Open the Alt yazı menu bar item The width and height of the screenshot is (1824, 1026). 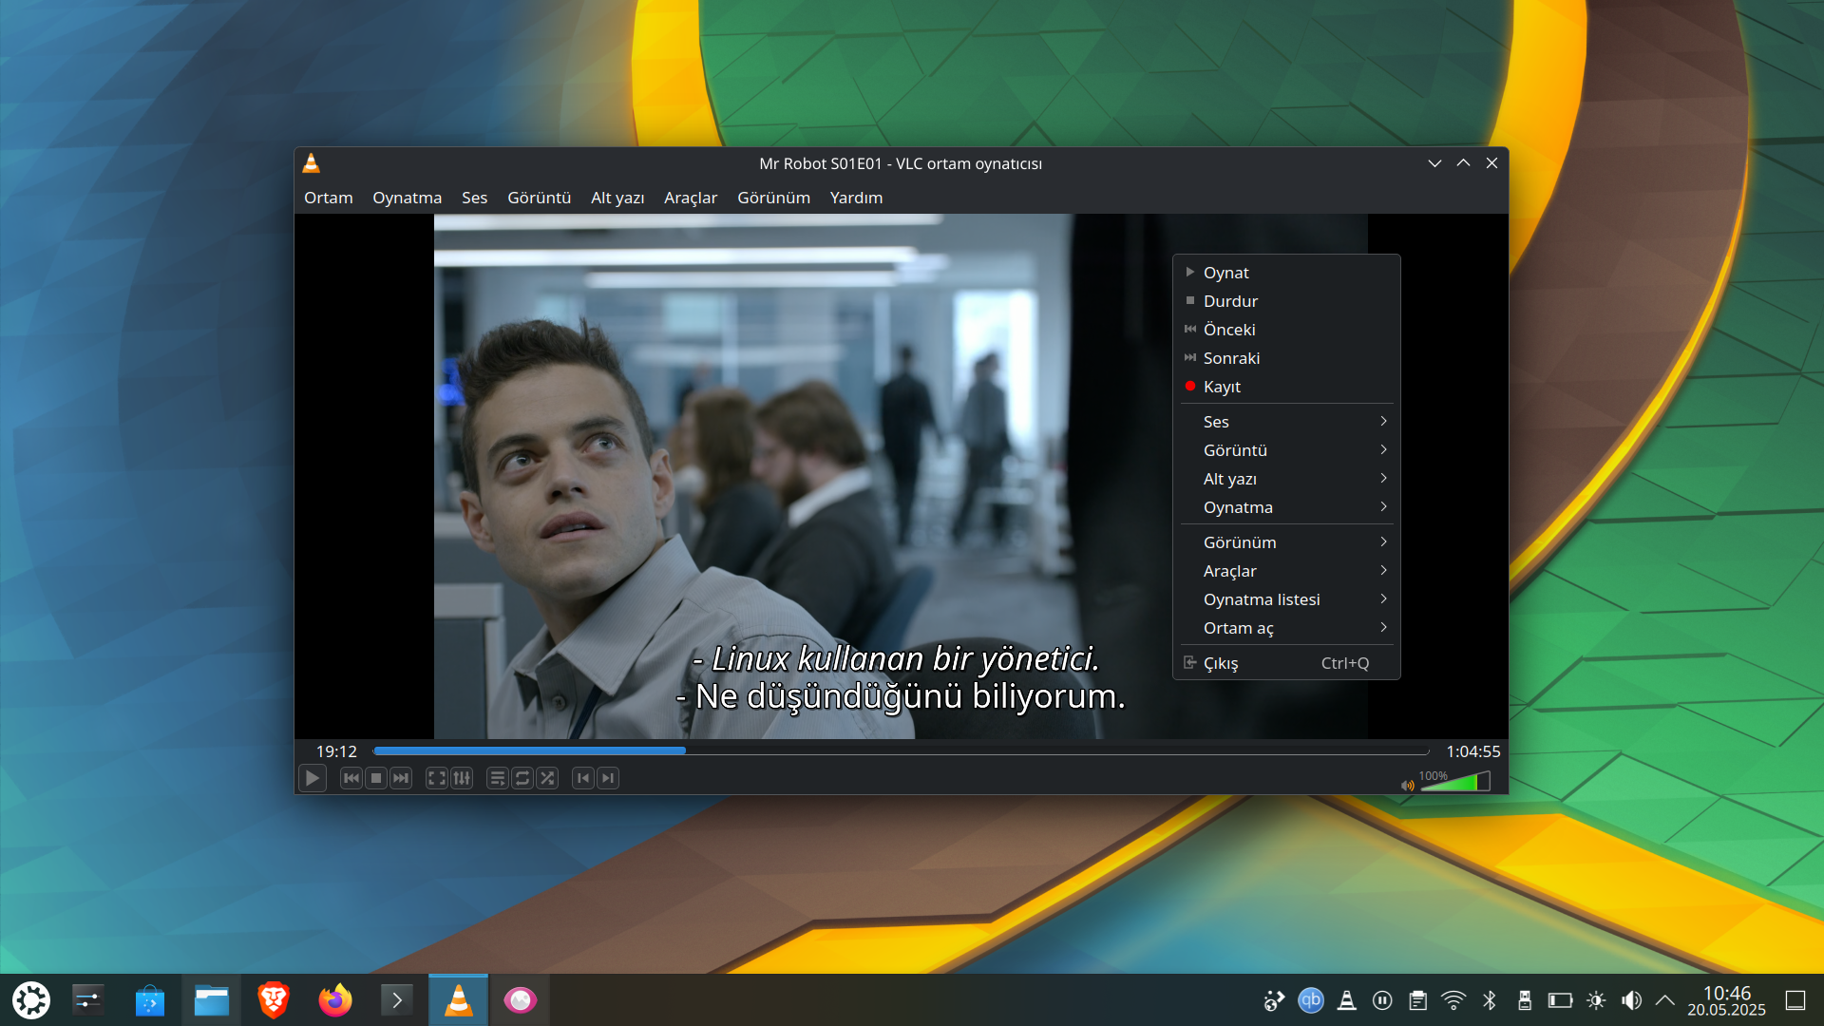[617, 198]
